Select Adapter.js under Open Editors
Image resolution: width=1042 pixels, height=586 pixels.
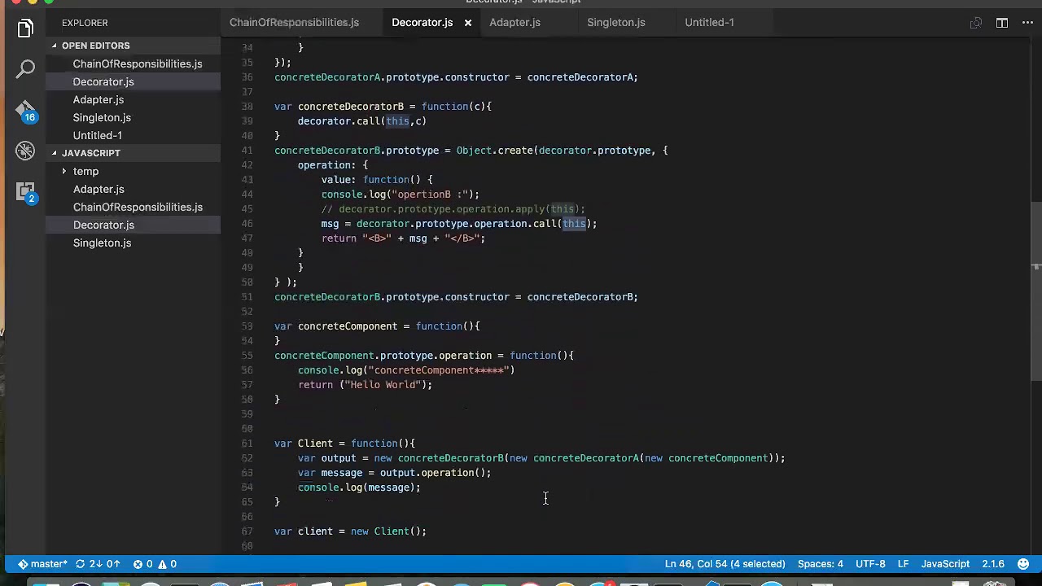99,100
